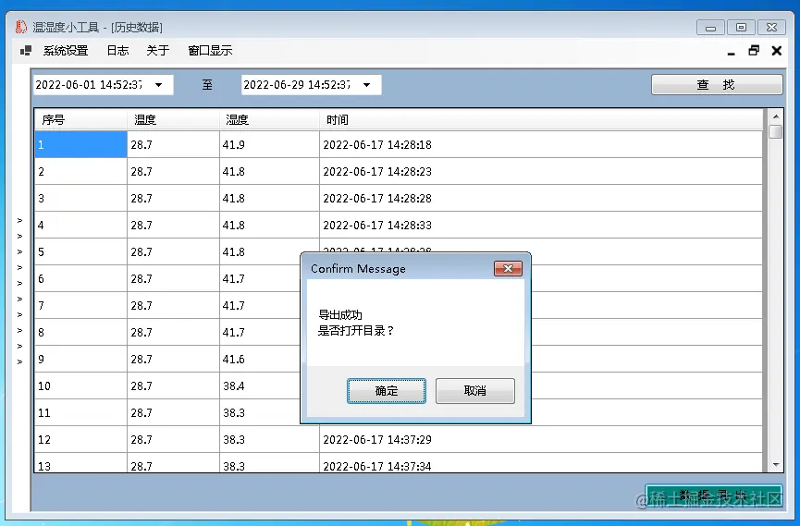The image size is (800, 526).
Task: Restore the inner child window size
Action: pyautogui.click(x=754, y=51)
